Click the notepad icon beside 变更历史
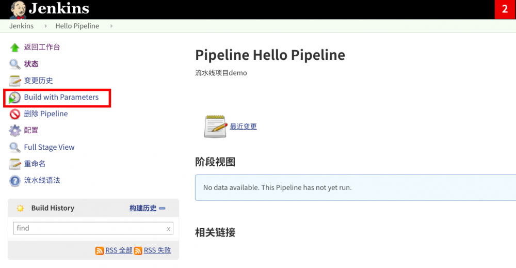This screenshot has height=268, width=516. [14, 81]
